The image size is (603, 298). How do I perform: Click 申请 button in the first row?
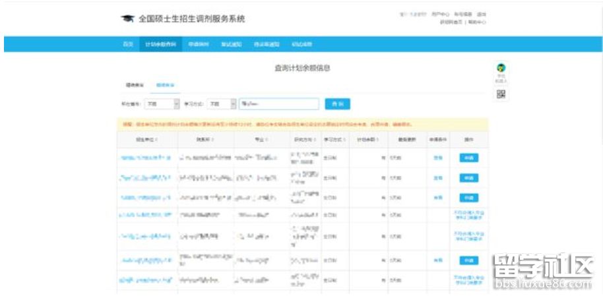(468, 158)
